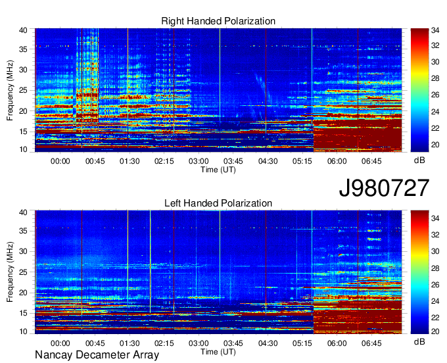
Task: Click the 05:15 time tick of Right Handed plot
Action: 302,161
